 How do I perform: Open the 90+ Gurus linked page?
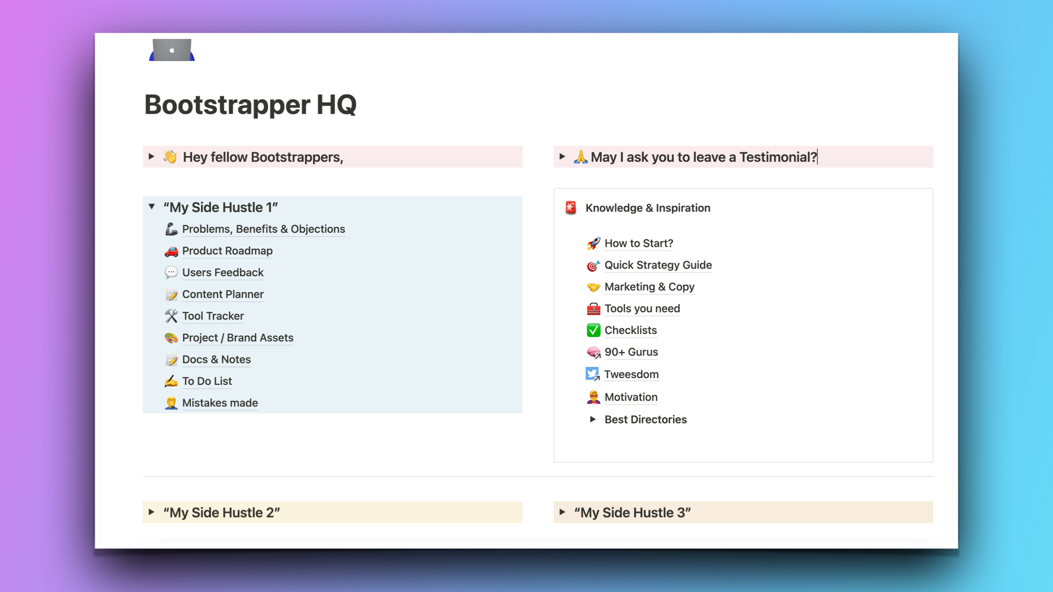coord(631,352)
